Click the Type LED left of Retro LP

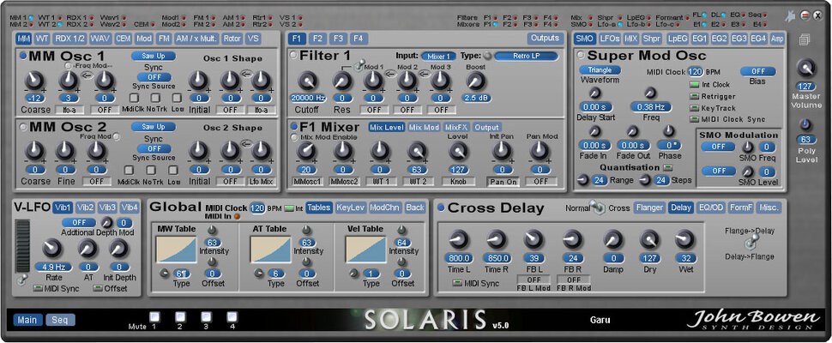(x=486, y=57)
